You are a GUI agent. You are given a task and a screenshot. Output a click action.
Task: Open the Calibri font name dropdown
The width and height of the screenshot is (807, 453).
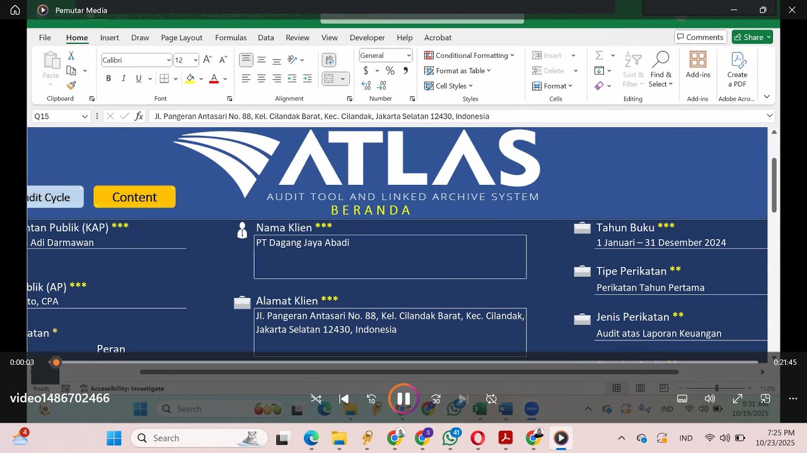pyautogui.click(x=168, y=60)
